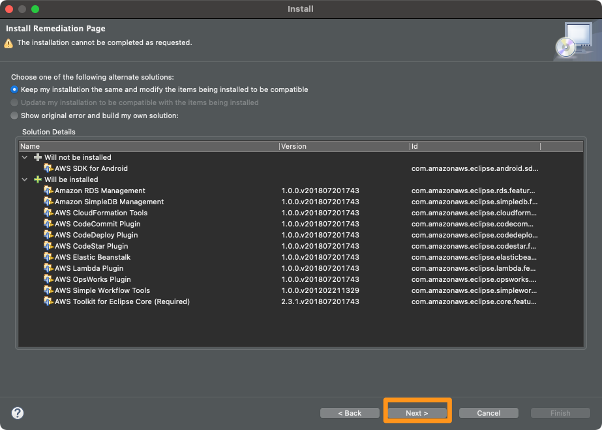Click the AWS Lambda Plugin feature icon
Screen dimensions: 602x430
tap(48, 268)
